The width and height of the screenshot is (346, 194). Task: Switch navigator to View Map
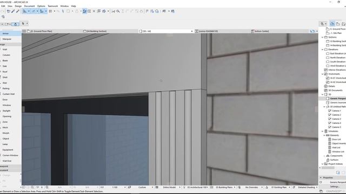click(x=338, y=24)
